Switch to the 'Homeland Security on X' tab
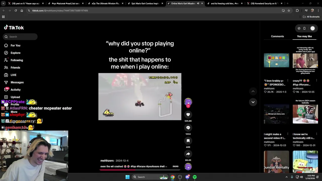The image size is (322, 181). point(264,4)
